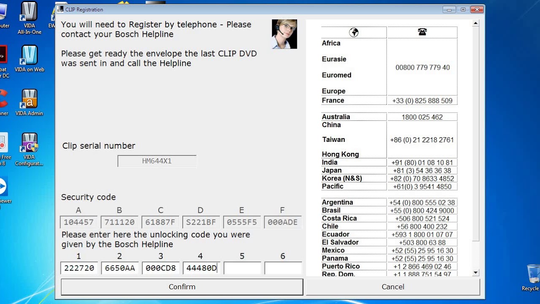Image resolution: width=540 pixels, height=304 pixels.
Task: Click France number +33 (0) 825 888 509
Action: click(422, 101)
